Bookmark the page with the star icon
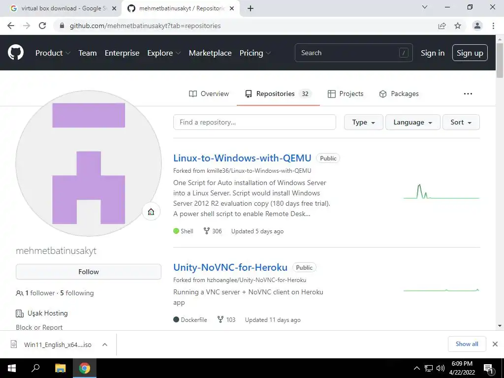 (458, 26)
